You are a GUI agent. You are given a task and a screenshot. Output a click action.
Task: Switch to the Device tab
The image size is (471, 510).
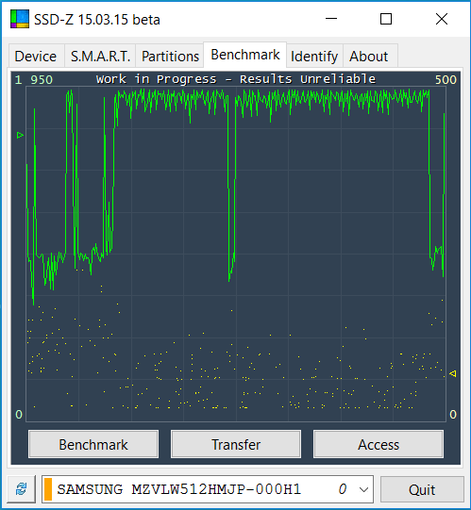coord(36,57)
